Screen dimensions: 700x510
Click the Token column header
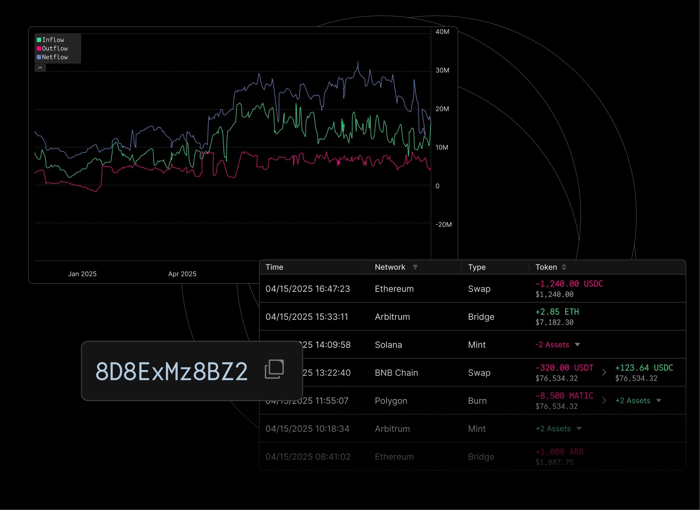click(546, 267)
